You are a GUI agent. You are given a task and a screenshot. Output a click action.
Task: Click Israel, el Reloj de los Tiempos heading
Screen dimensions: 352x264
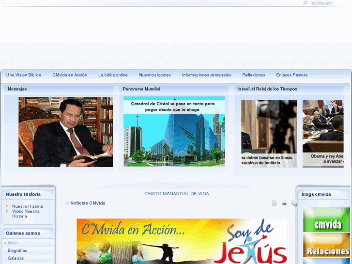coord(268,89)
